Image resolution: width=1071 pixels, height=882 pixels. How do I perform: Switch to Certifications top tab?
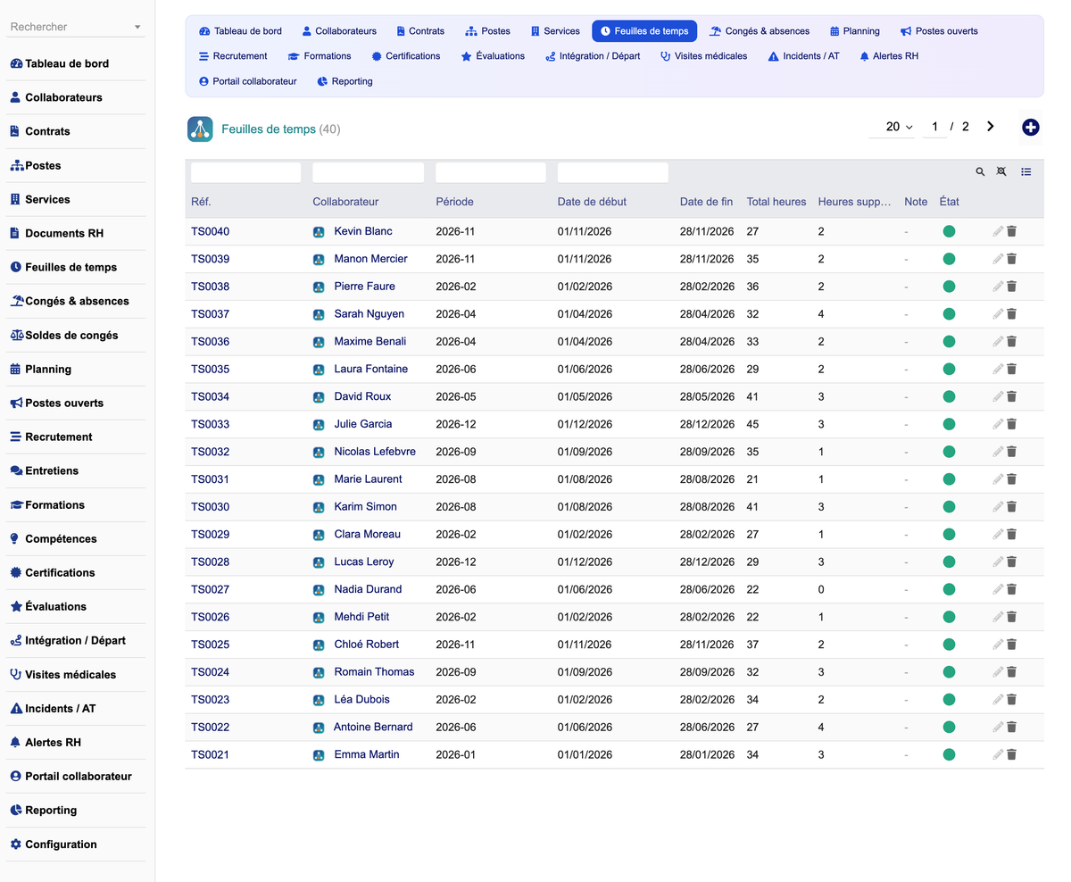click(406, 55)
